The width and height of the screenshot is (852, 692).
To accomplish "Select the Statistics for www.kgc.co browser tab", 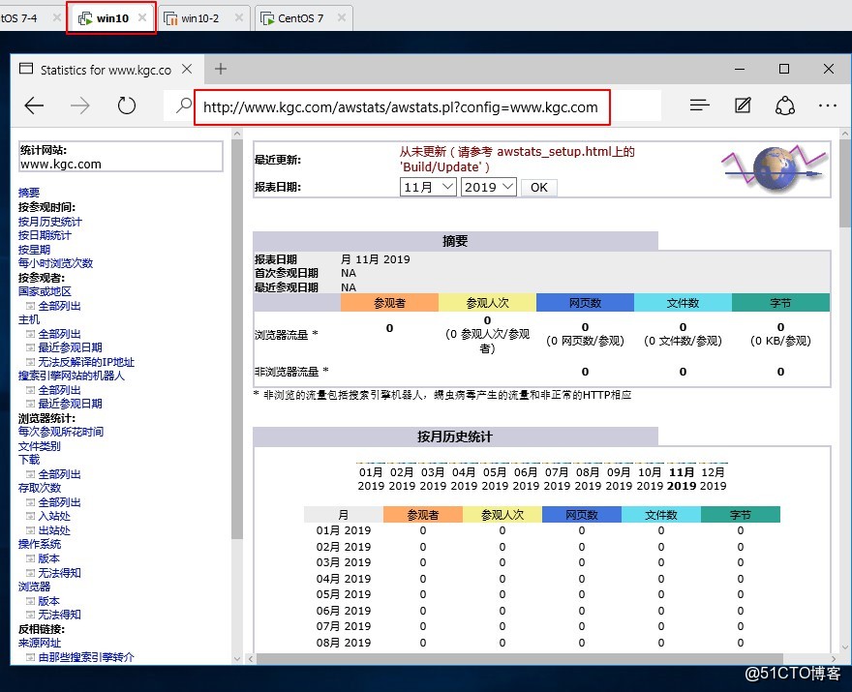I will pos(106,70).
